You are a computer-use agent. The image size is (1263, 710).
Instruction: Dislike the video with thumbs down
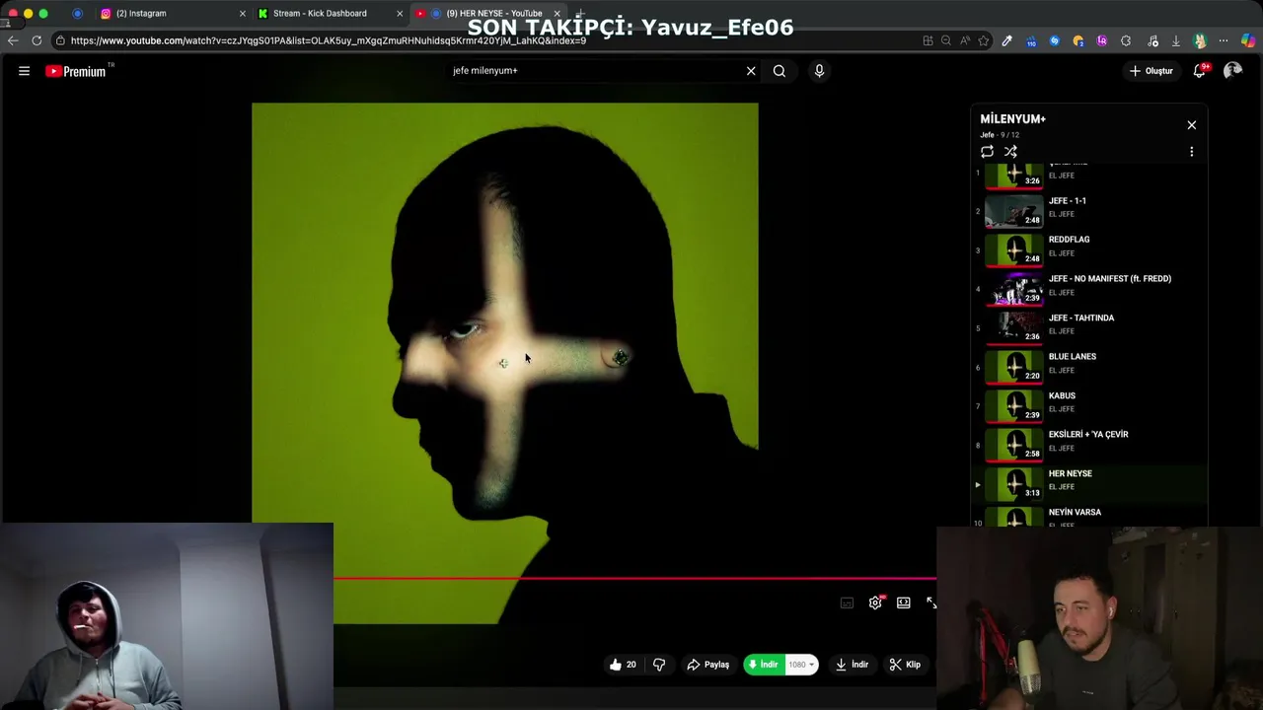pos(659,665)
